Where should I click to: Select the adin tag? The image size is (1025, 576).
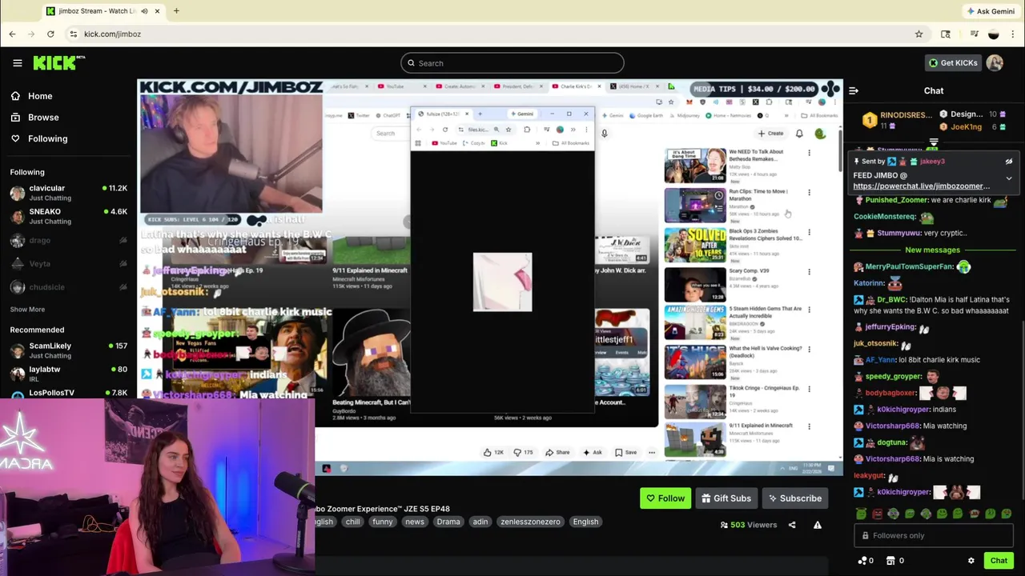(480, 522)
